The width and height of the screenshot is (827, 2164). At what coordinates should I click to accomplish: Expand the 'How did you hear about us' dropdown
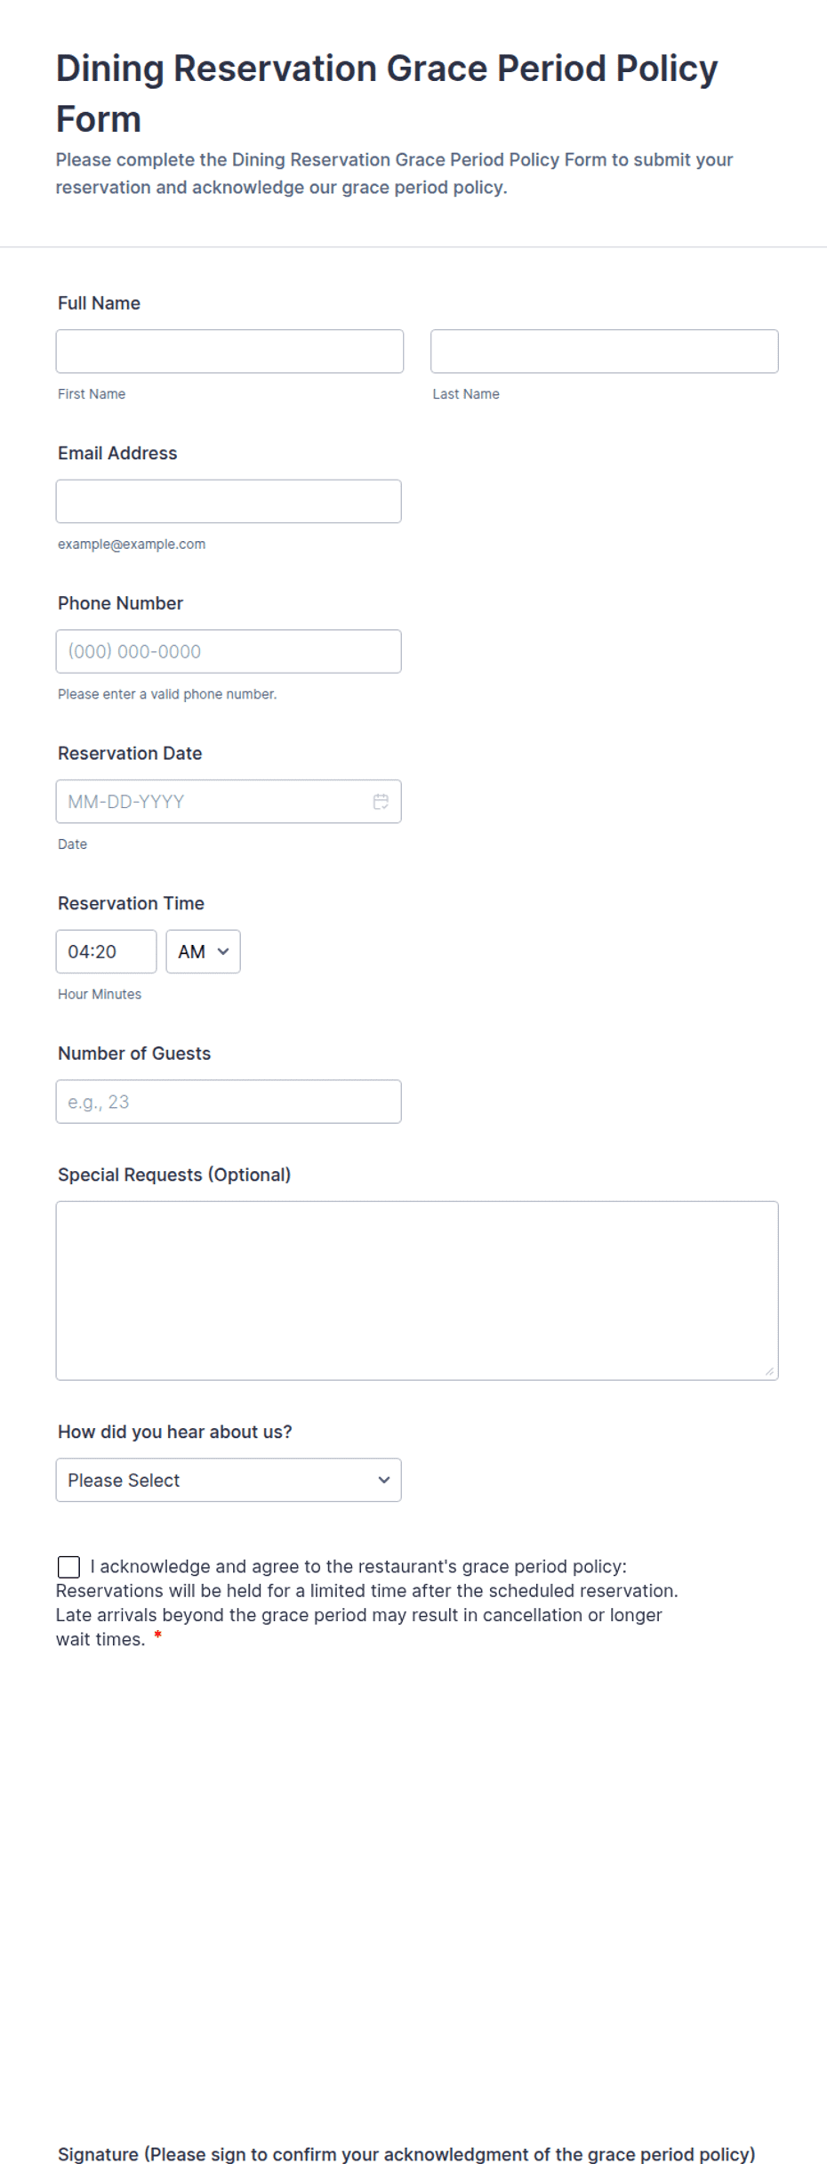tap(229, 1480)
